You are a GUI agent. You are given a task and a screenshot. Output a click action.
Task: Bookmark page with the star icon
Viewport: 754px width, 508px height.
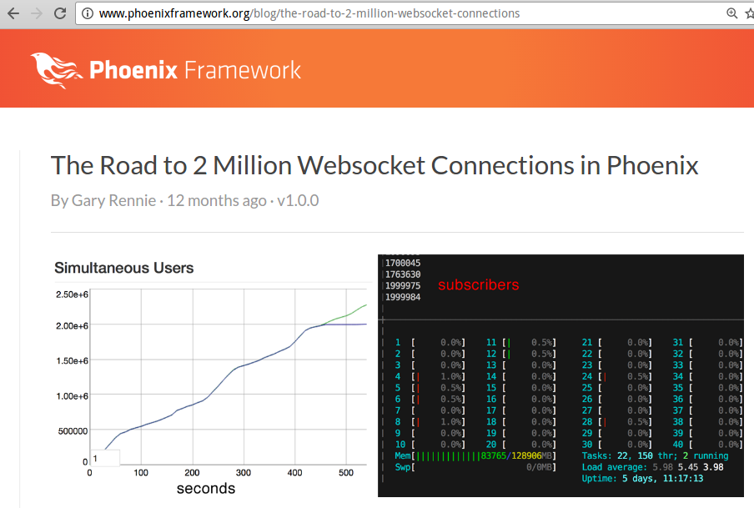pyautogui.click(x=750, y=13)
